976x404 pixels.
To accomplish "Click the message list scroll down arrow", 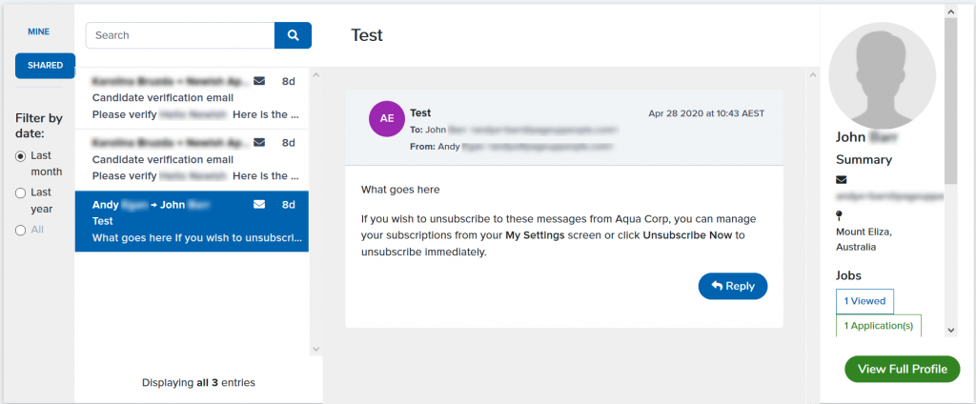I will point(315,349).
